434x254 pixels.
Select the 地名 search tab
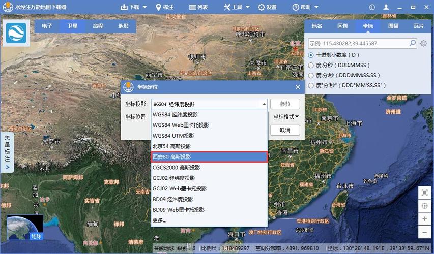pos(317,26)
